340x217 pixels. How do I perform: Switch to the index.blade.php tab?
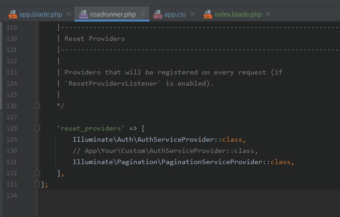tap(238, 14)
